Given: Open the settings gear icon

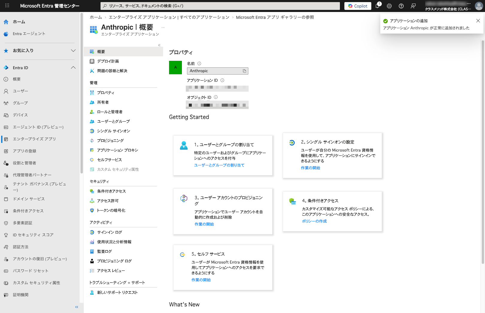Looking at the screenshot, I should click(389, 6).
